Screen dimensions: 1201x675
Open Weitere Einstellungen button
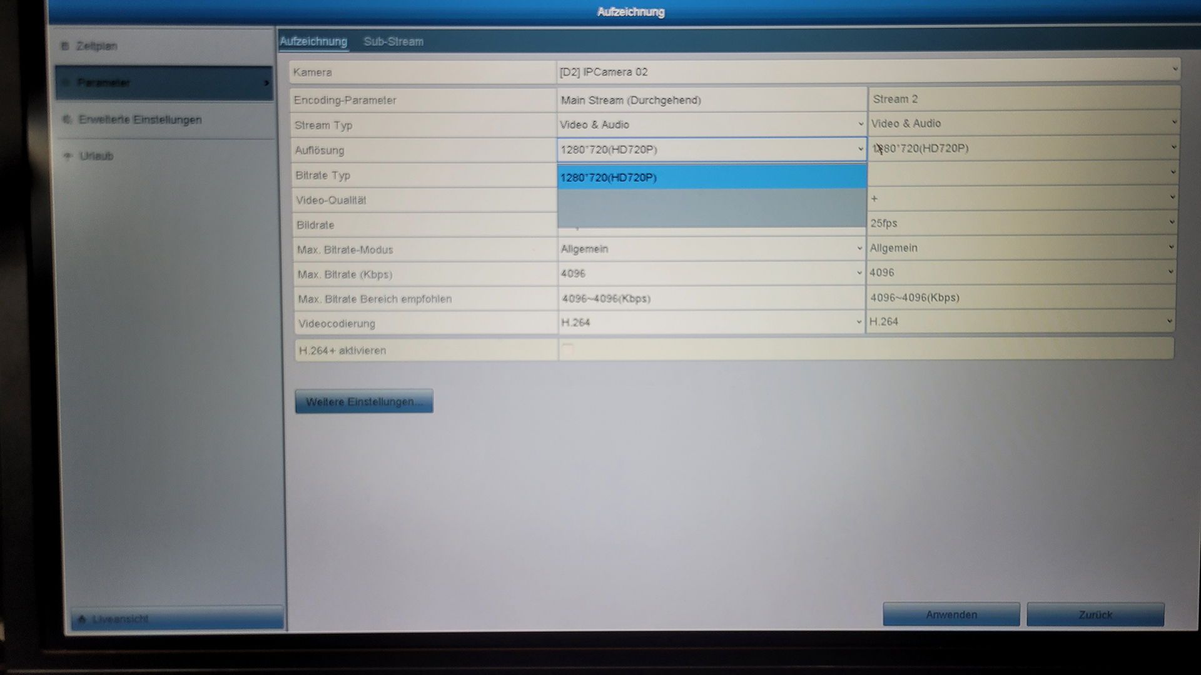click(x=364, y=401)
